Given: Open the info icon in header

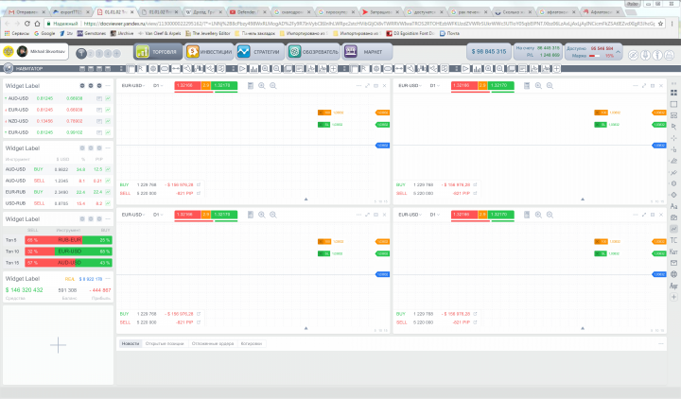Looking at the screenshot, I should (x=657, y=55).
